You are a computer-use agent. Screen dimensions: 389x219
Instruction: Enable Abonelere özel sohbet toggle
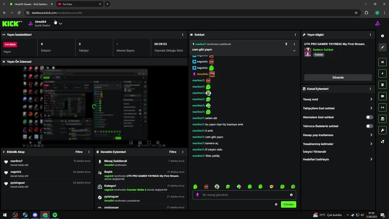coord(370,117)
